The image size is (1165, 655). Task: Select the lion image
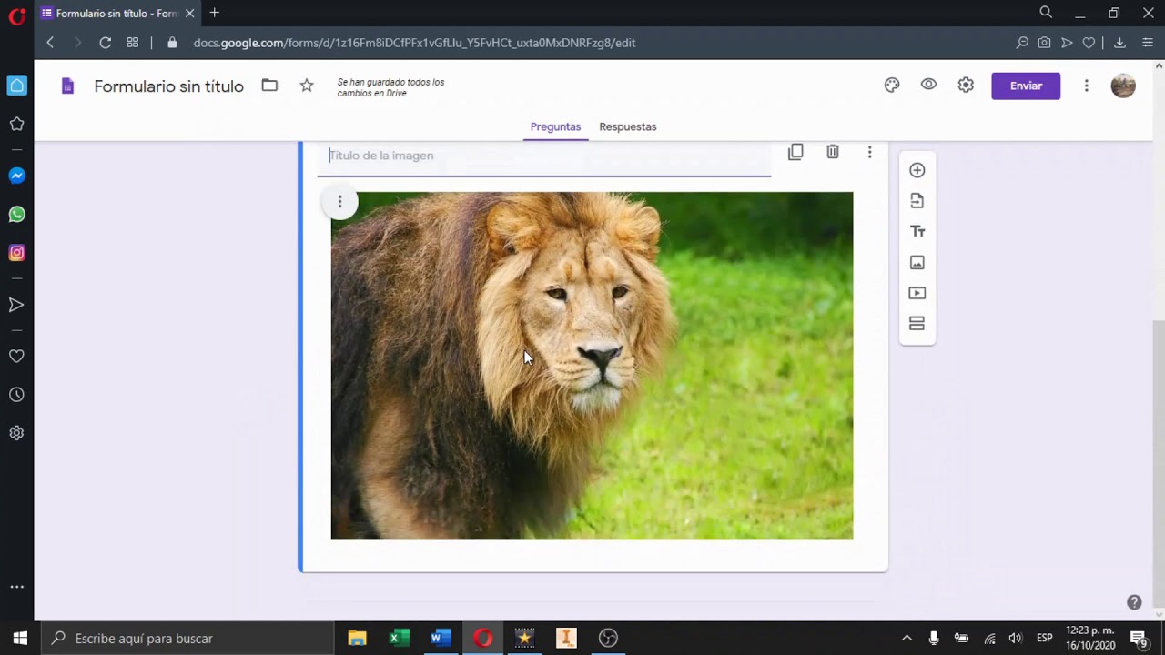click(592, 366)
